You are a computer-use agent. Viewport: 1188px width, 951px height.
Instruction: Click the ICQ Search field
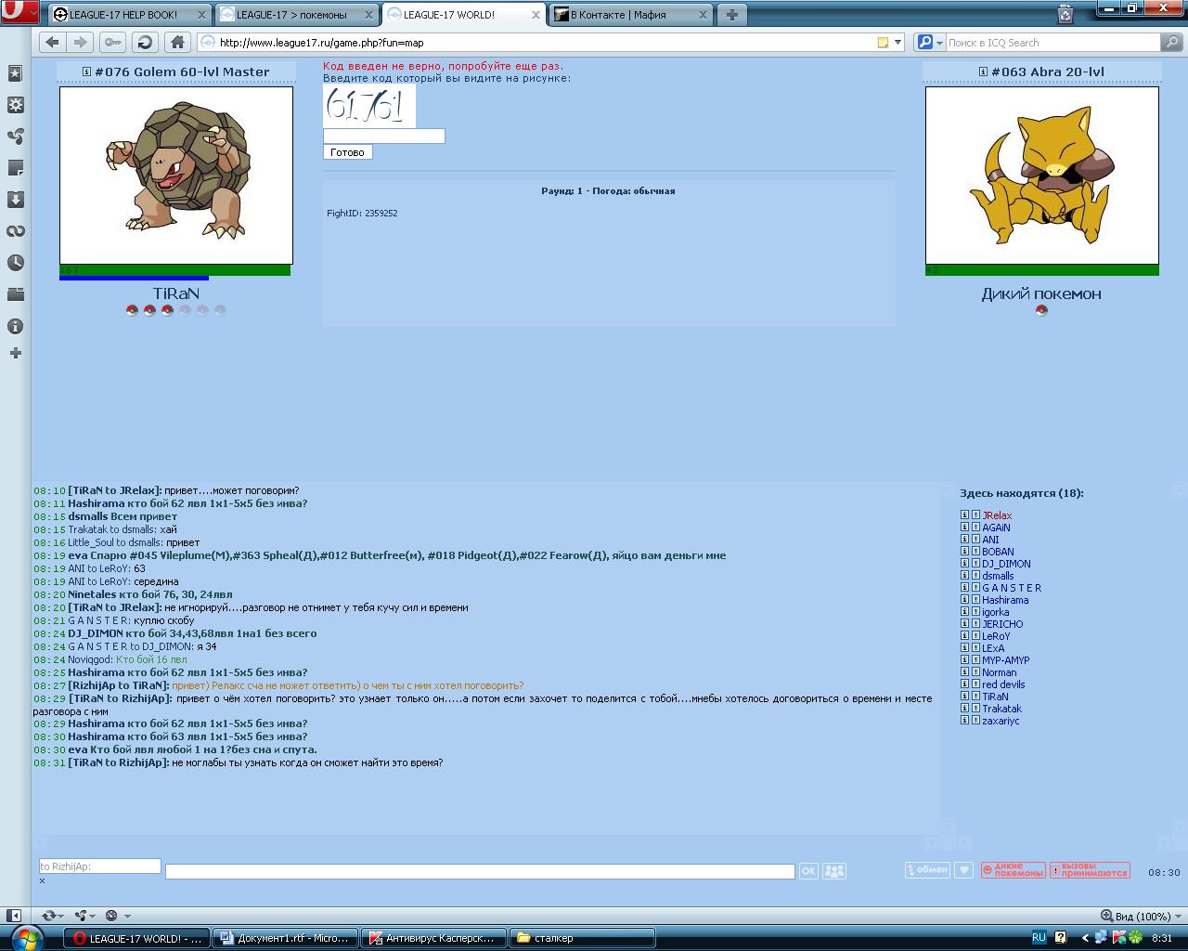pyautogui.click(x=1052, y=43)
